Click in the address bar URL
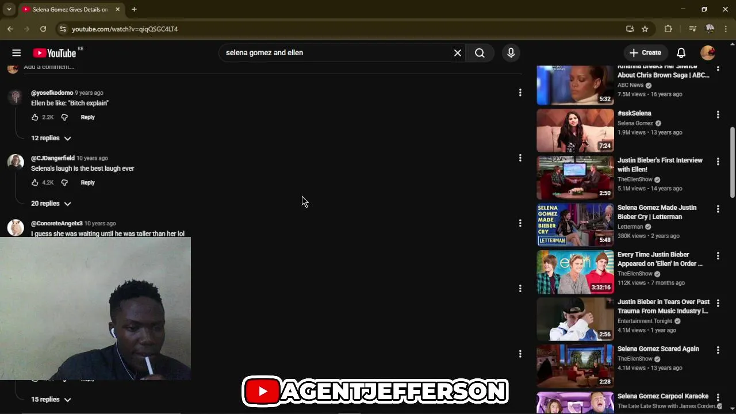Viewport: 736px width, 414px height. coord(125,29)
